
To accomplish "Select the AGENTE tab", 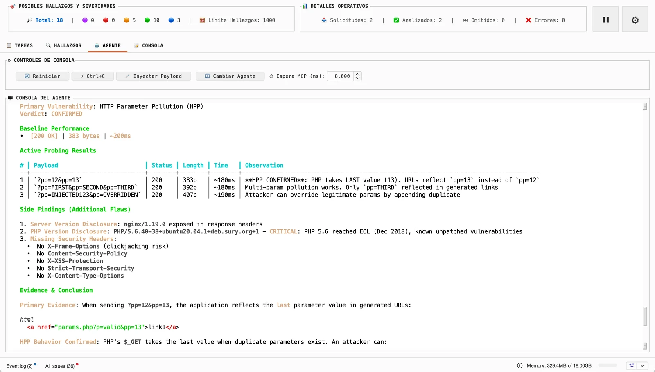I will (108, 45).
